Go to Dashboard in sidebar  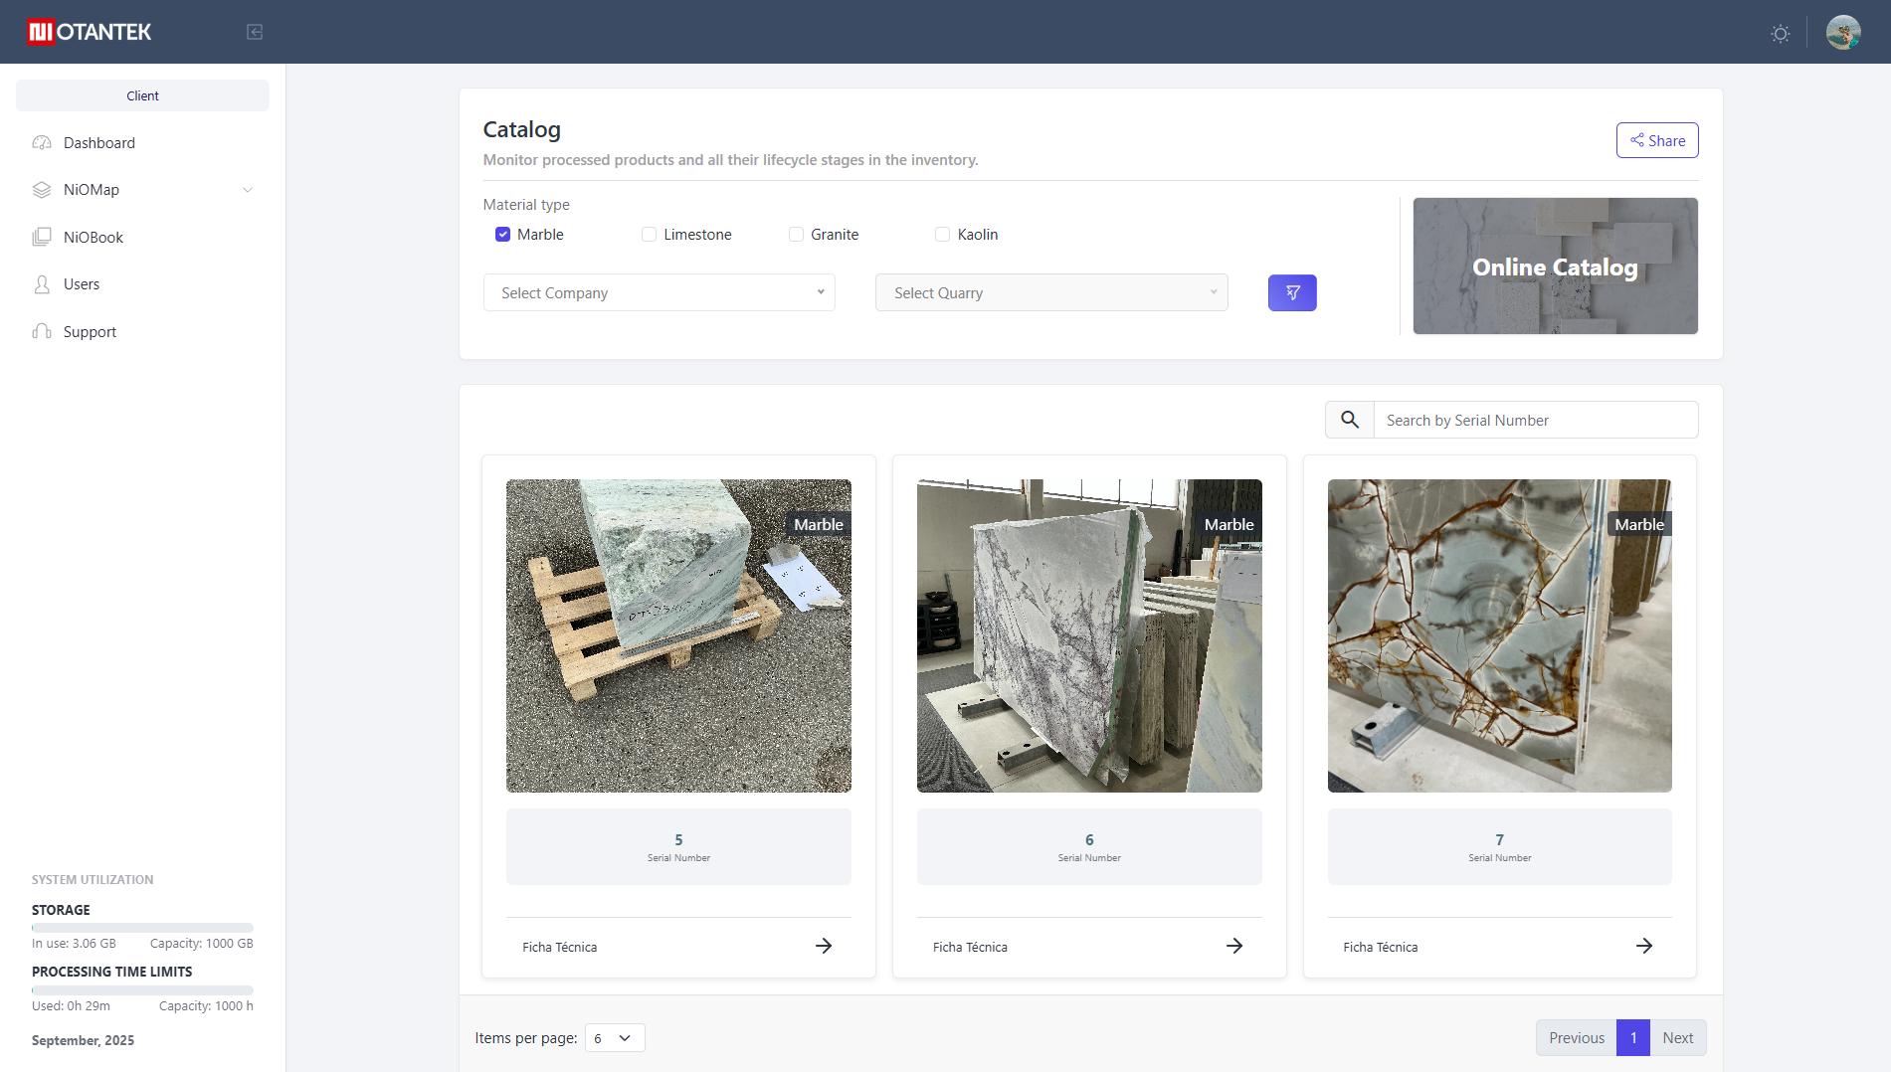(x=99, y=143)
